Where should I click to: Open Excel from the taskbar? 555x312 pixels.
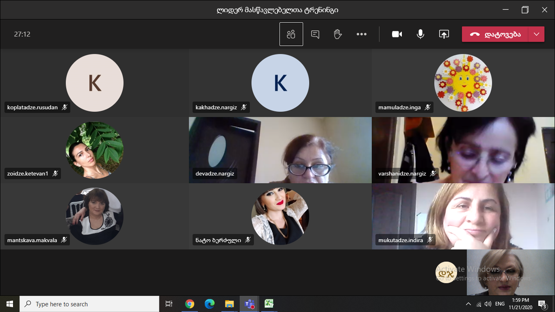269,304
